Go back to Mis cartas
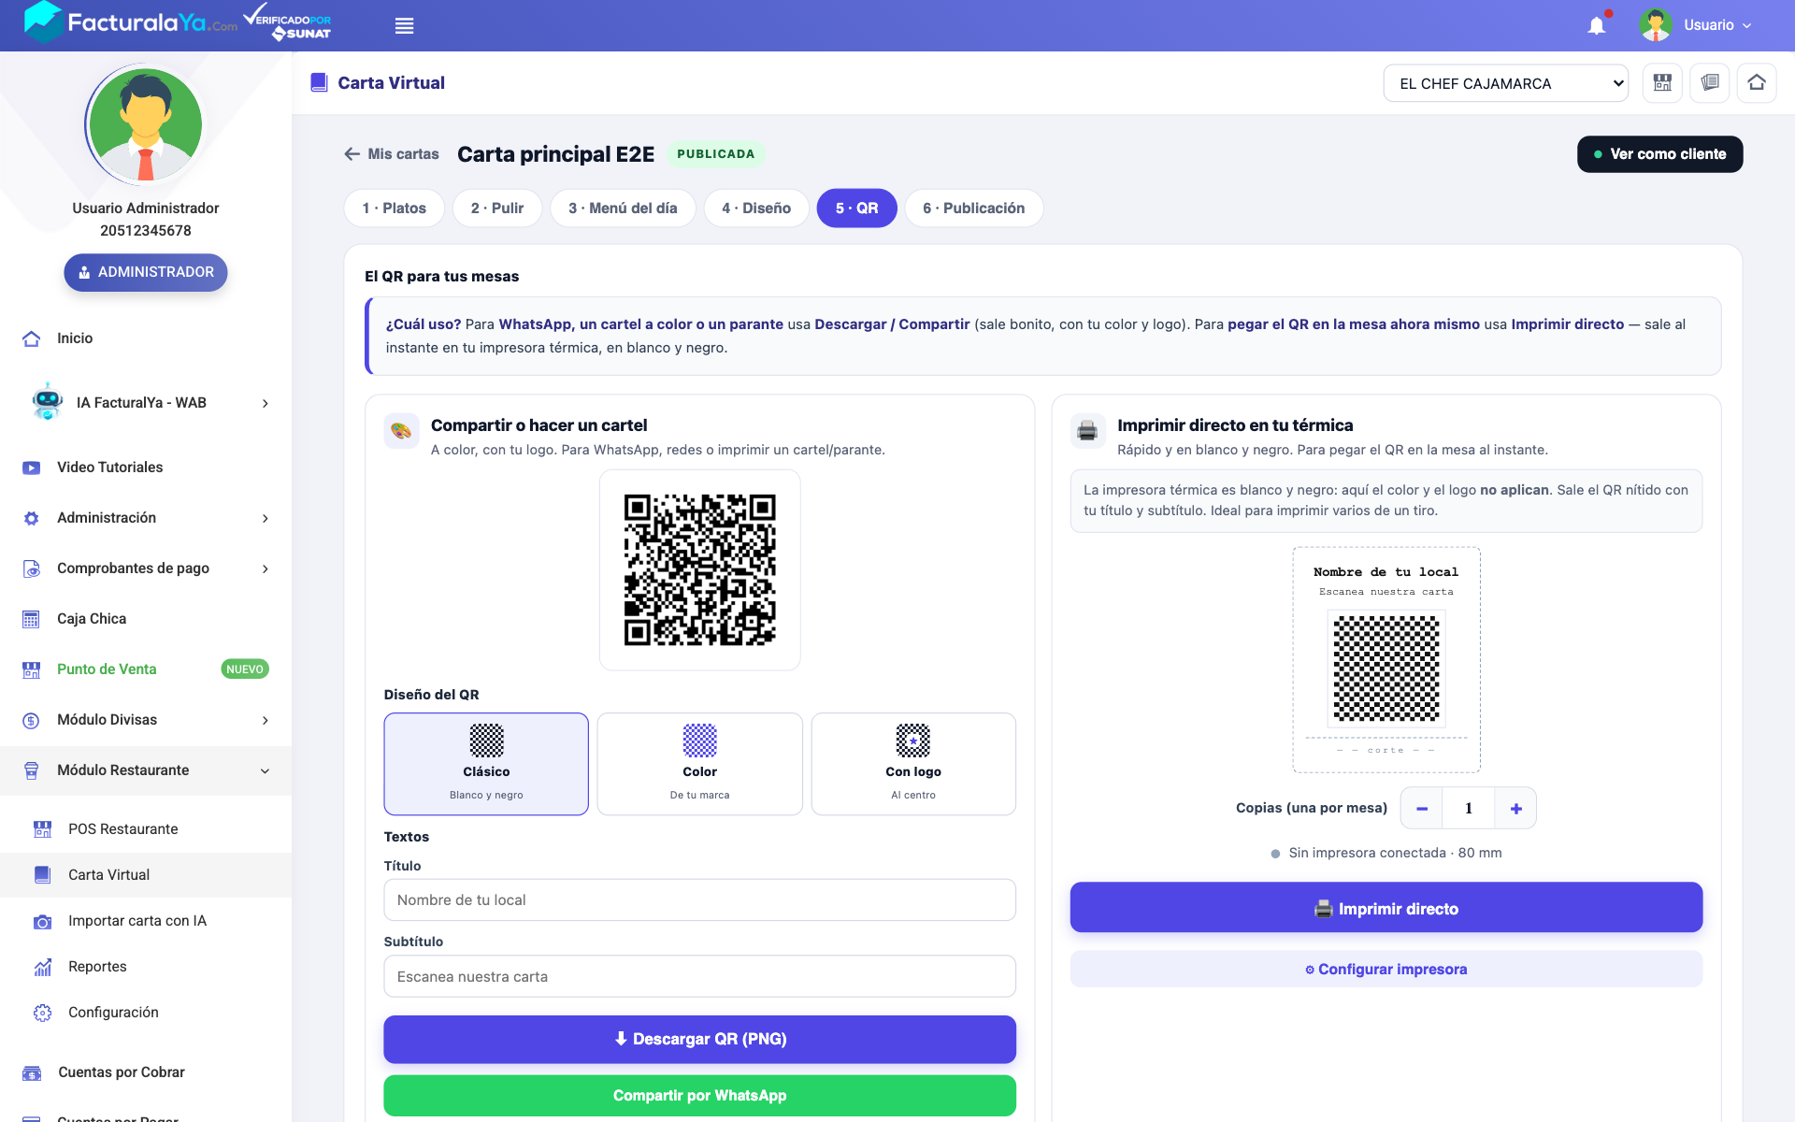The height and width of the screenshot is (1122, 1795). pos(391,154)
